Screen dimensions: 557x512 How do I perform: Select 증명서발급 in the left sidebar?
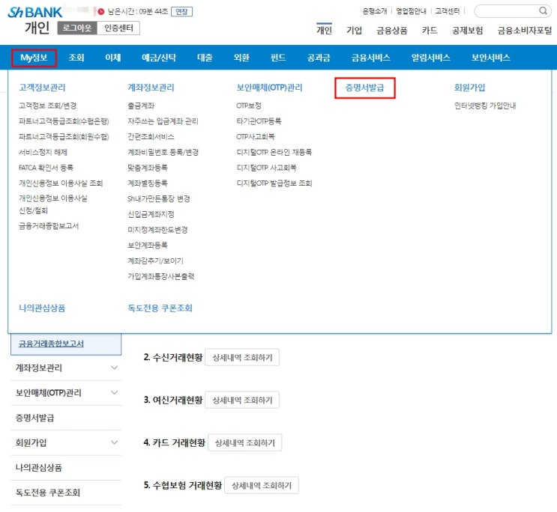[34, 418]
